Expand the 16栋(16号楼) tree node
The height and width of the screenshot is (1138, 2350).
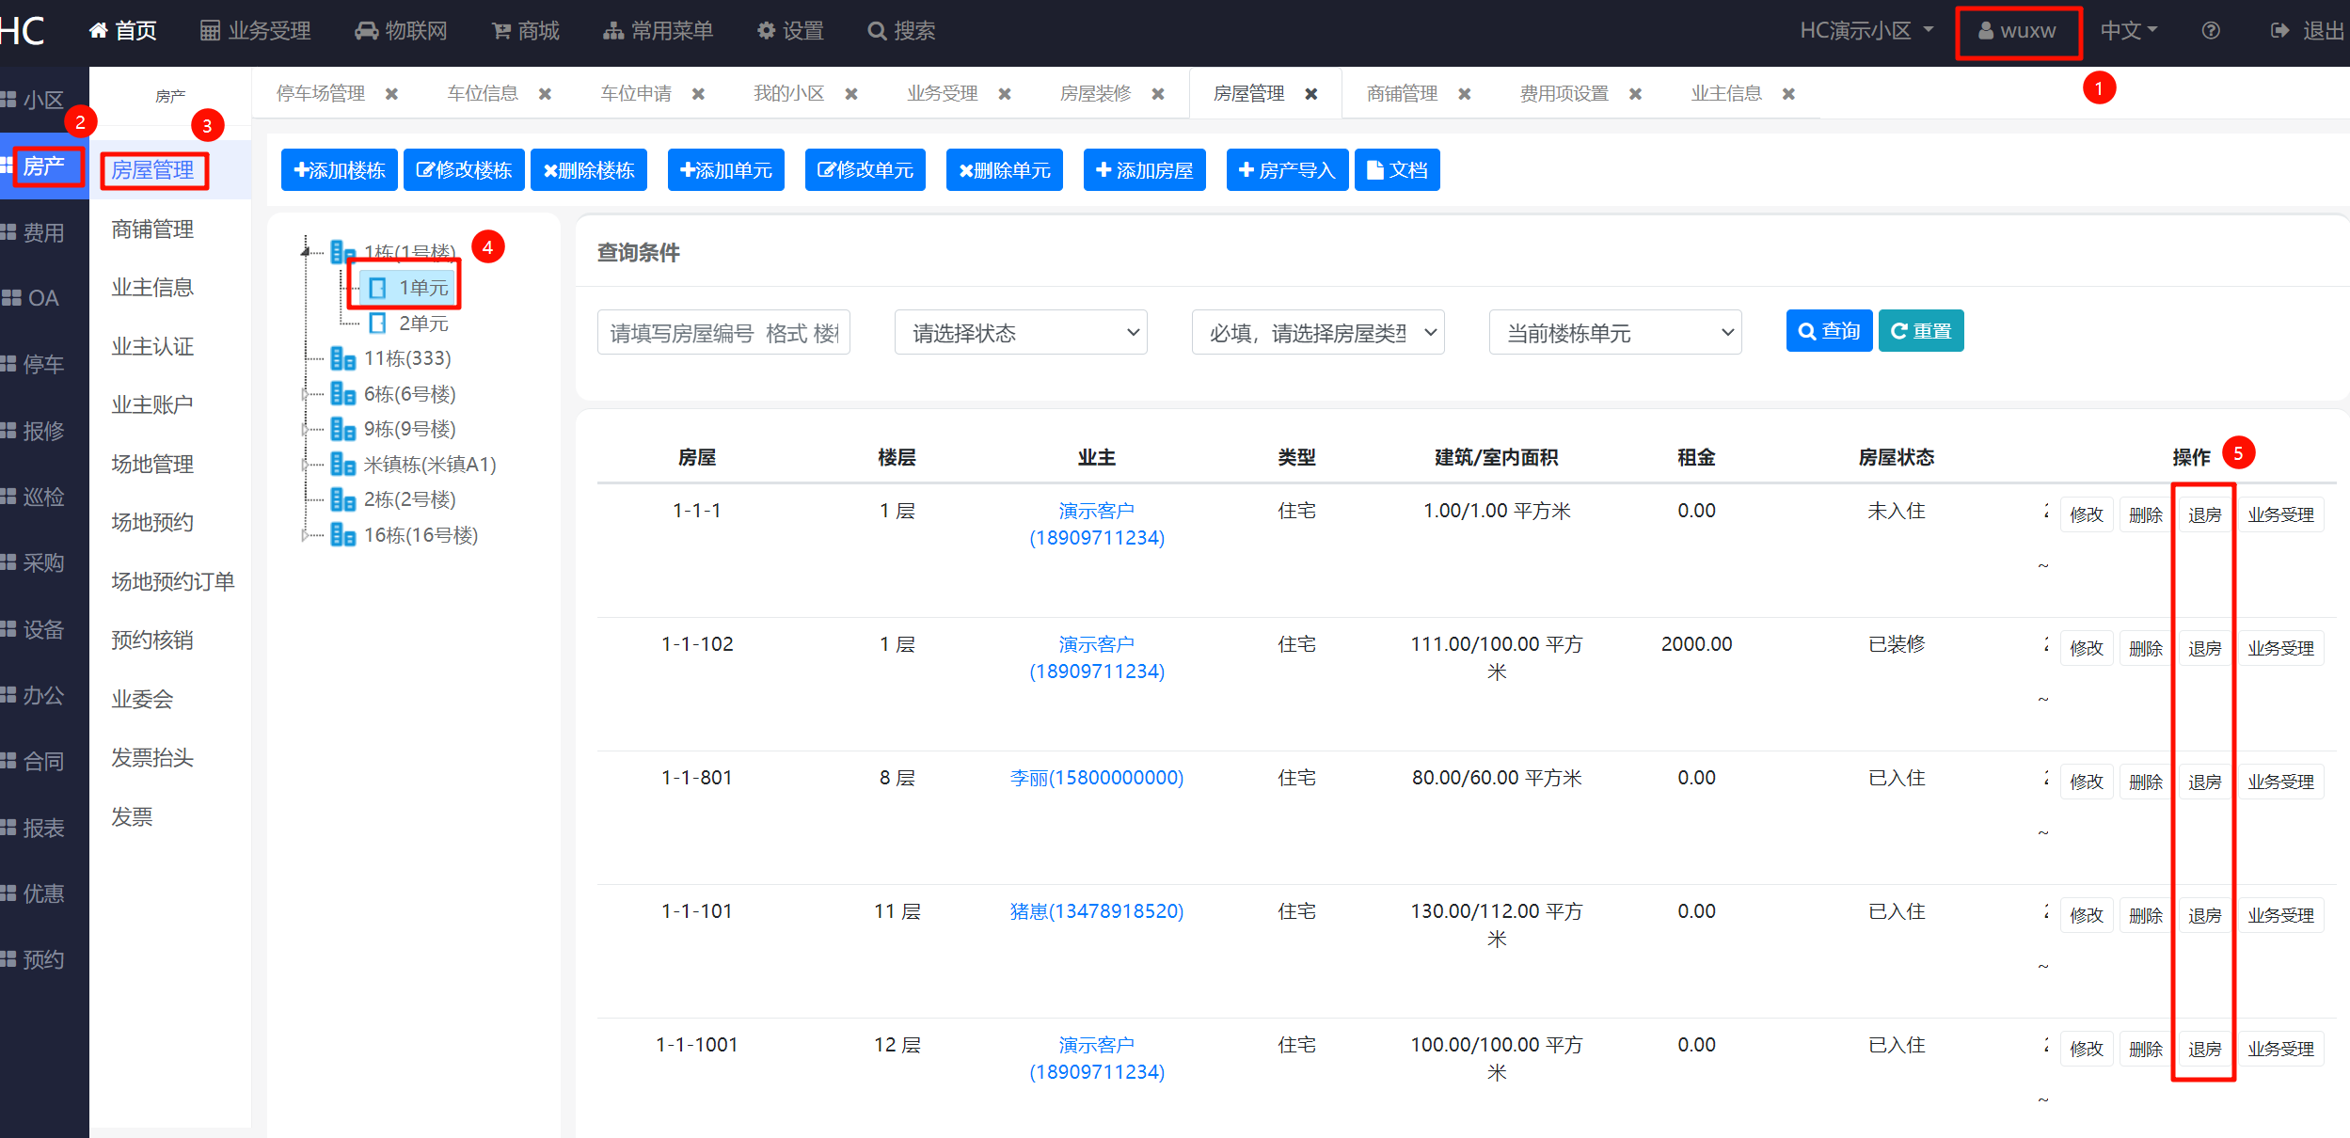(x=305, y=535)
